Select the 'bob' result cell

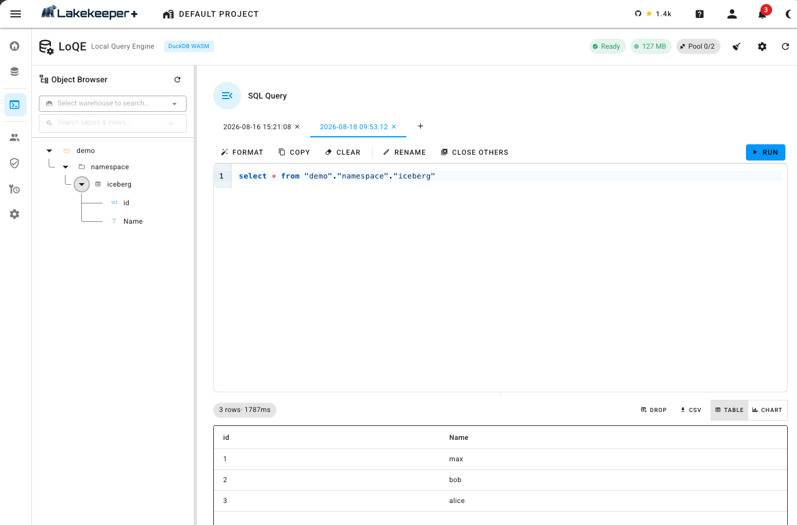tap(455, 480)
